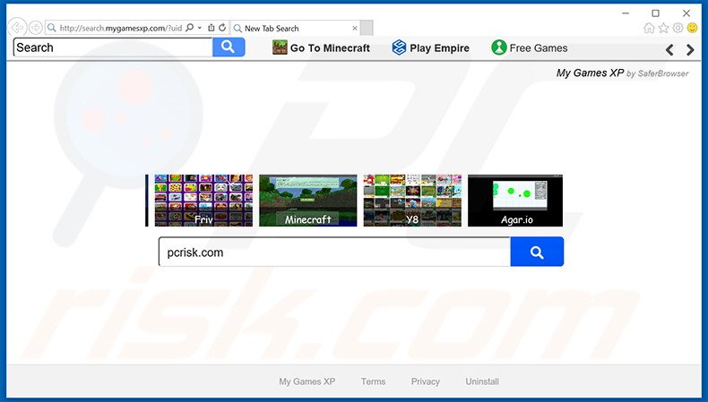Open the Play Empire link

click(x=439, y=47)
